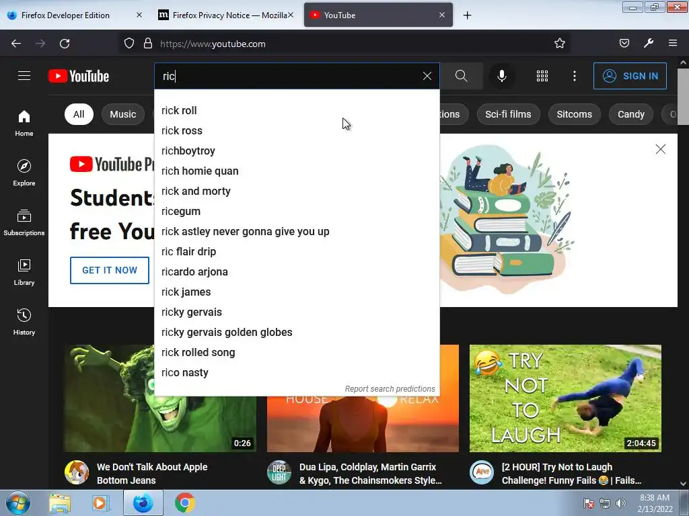689x516 pixels.
Task: Open the Try Not to Laugh thumbnail
Action: coord(565,398)
